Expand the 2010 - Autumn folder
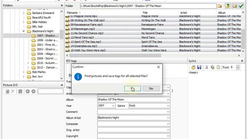 (28, 63)
